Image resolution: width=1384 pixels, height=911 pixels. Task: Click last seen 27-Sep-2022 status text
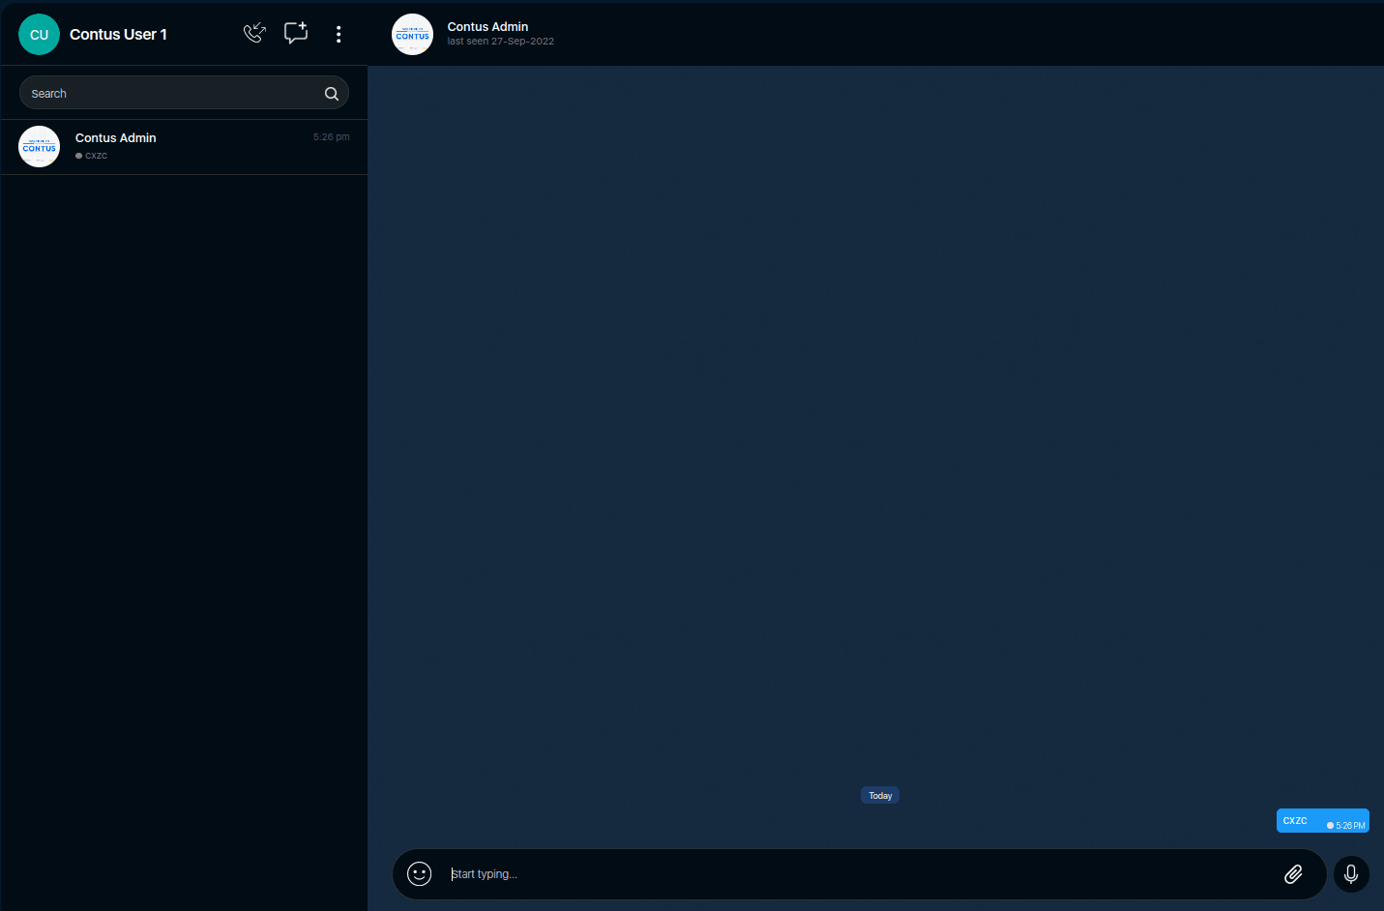(500, 42)
